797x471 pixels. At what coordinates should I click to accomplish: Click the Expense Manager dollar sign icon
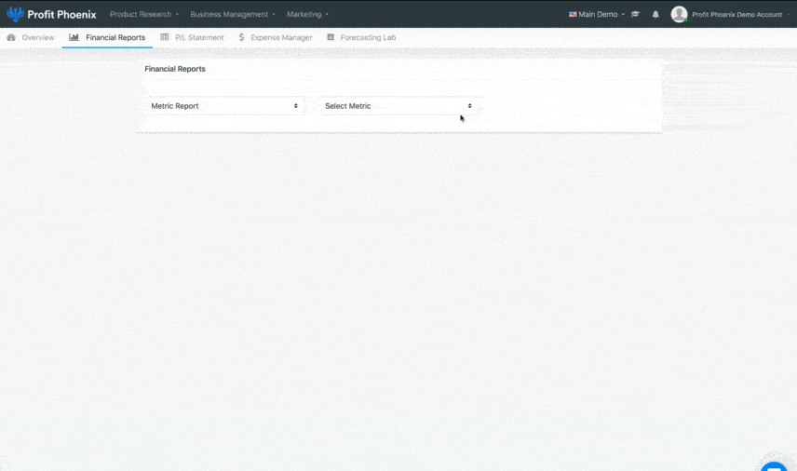point(242,37)
